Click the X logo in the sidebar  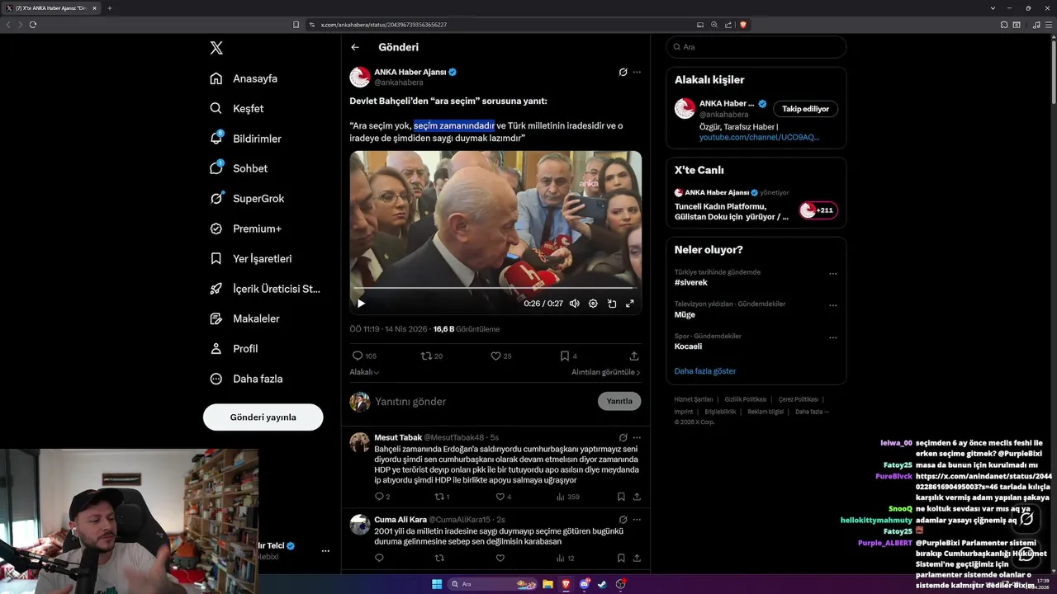pyautogui.click(x=216, y=48)
